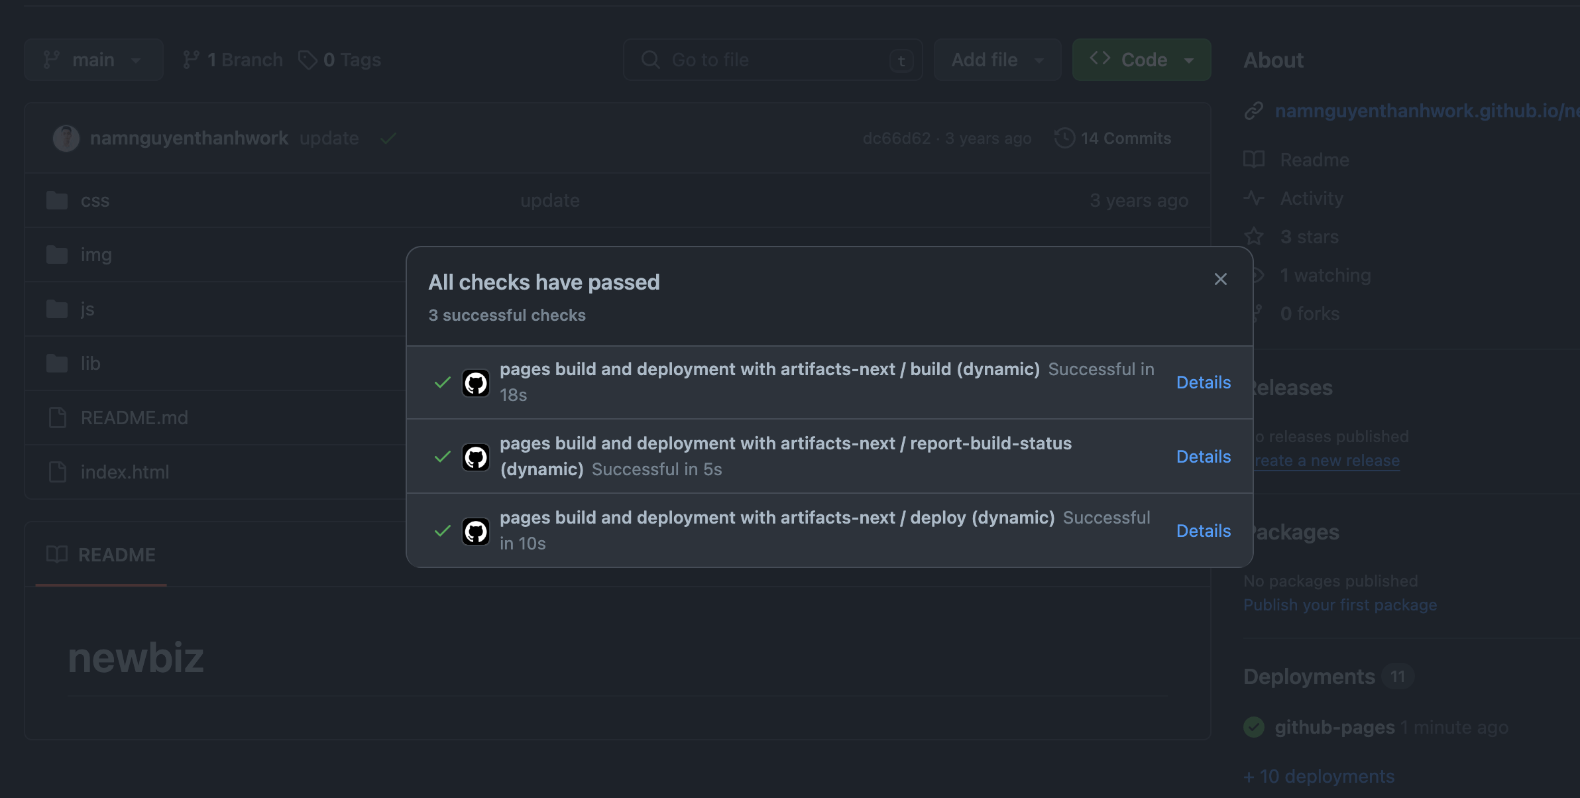The width and height of the screenshot is (1580, 798).
Task: View the 1 Branch link
Action: (233, 60)
